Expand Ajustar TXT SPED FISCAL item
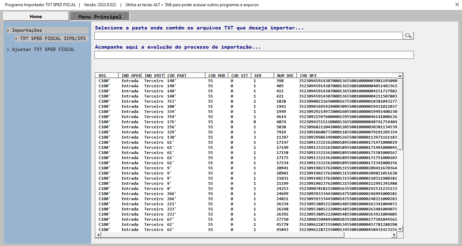This screenshot has width=462, height=246. click(43, 50)
